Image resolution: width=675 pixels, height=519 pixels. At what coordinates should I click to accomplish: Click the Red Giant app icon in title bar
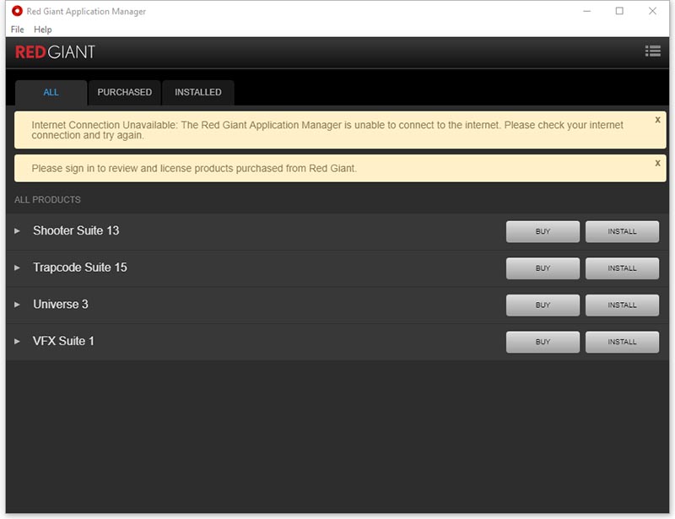pos(17,12)
